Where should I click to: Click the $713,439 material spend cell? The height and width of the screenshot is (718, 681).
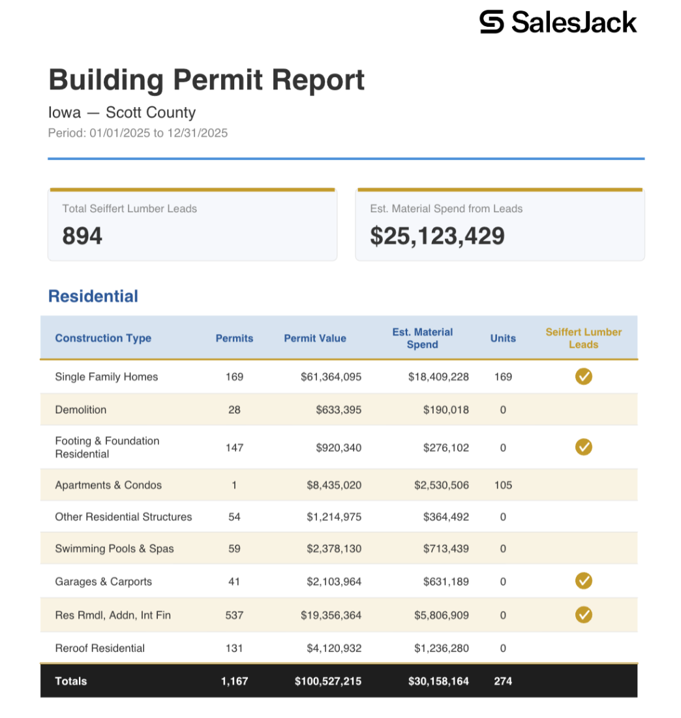(x=446, y=548)
